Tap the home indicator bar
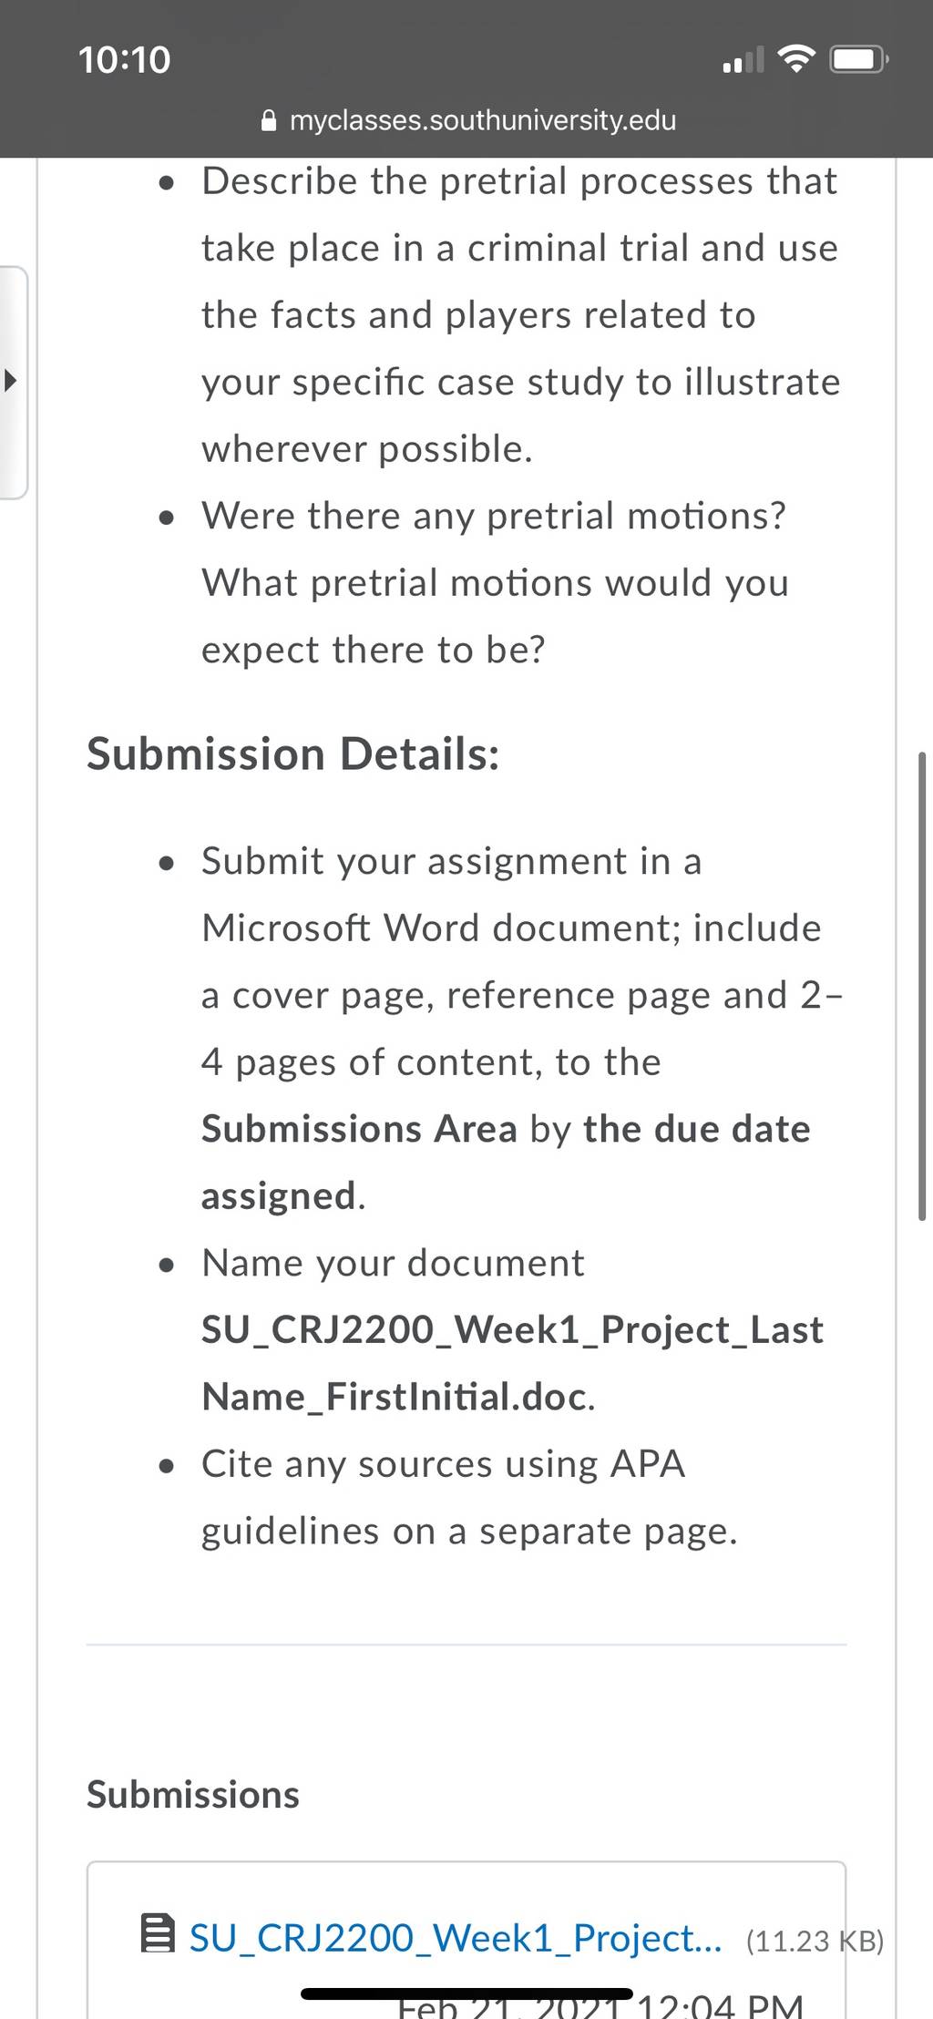The height and width of the screenshot is (2019, 933). pyautogui.click(x=466, y=1994)
